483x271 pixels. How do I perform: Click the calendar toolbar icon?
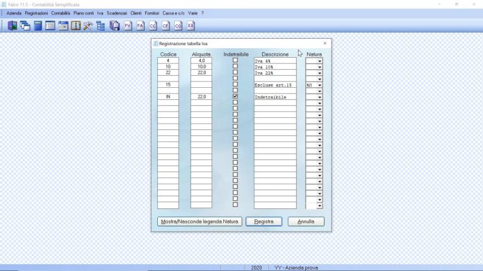(63, 26)
